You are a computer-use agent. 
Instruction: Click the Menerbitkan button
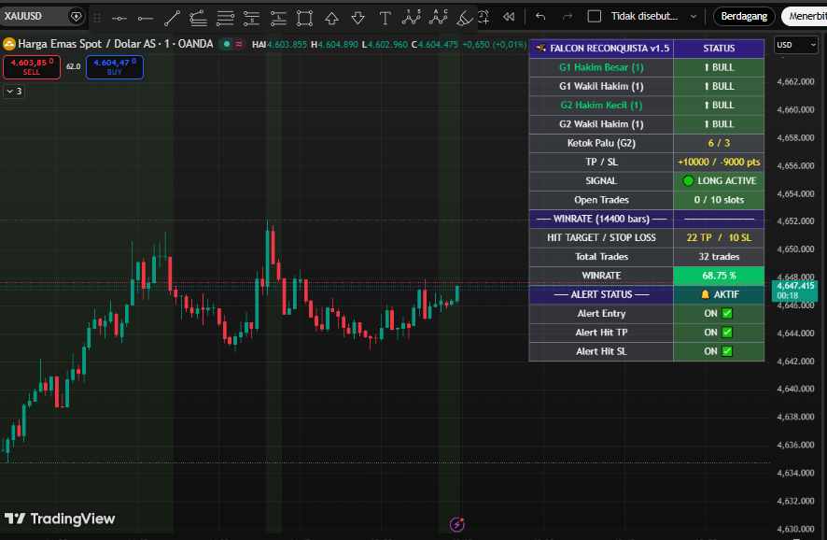coord(805,17)
